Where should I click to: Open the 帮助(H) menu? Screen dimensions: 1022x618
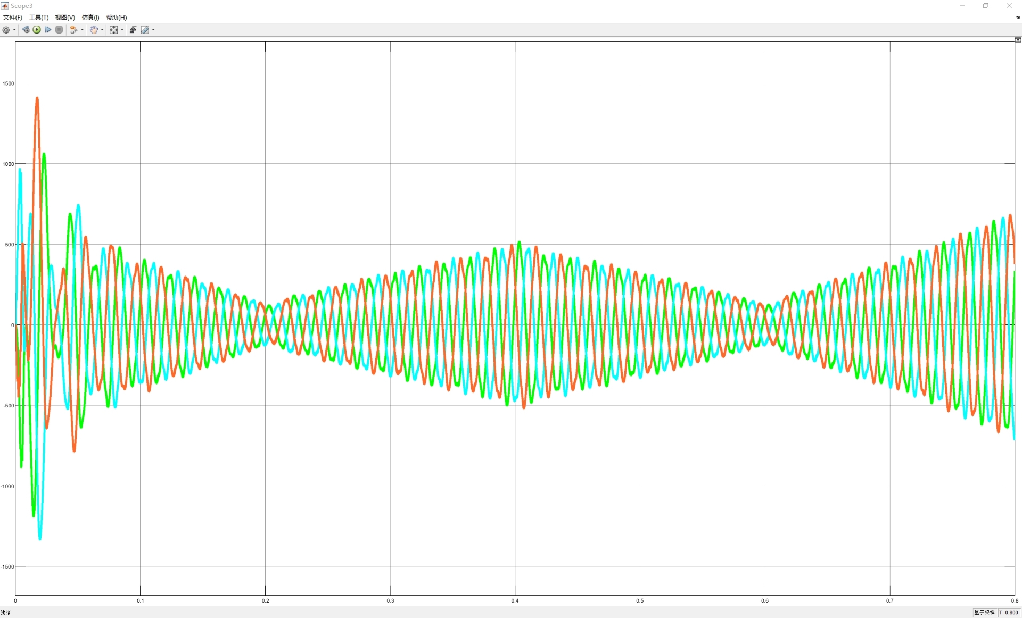(116, 18)
